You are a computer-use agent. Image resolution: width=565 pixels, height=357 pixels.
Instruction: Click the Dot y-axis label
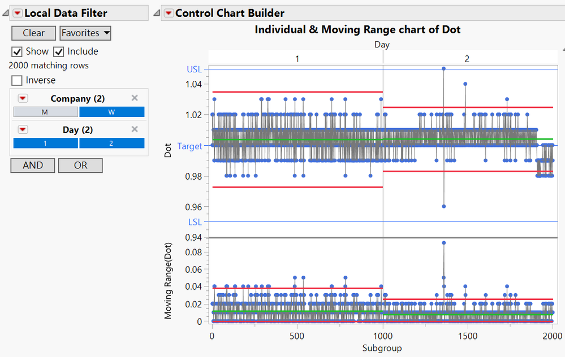pyautogui.click(x=167, y=150)
